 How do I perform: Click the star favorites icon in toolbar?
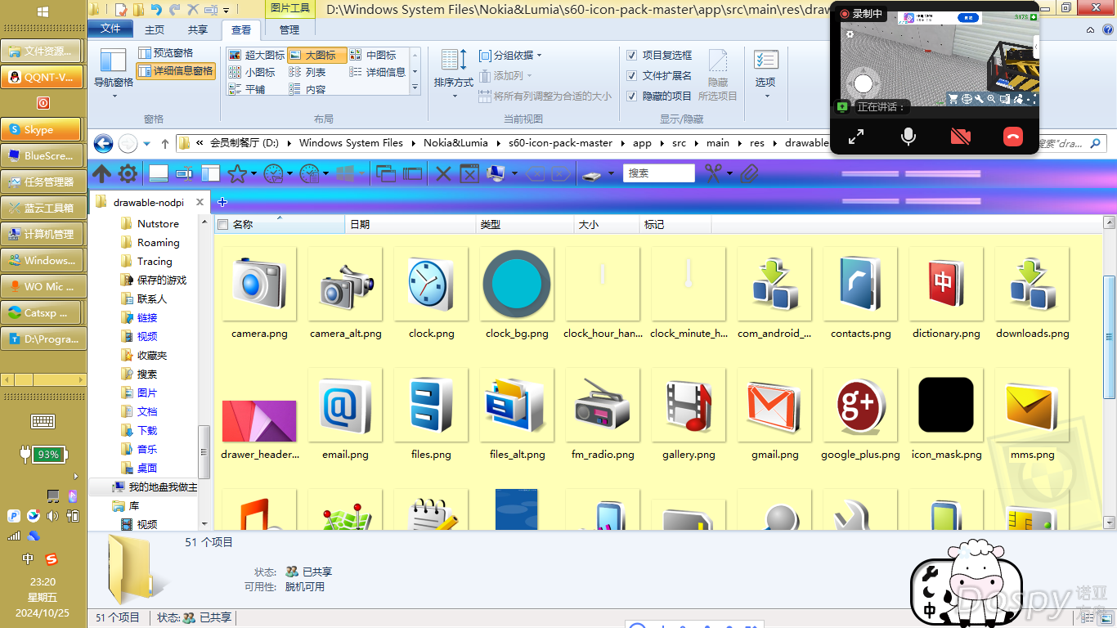point(237,173)
